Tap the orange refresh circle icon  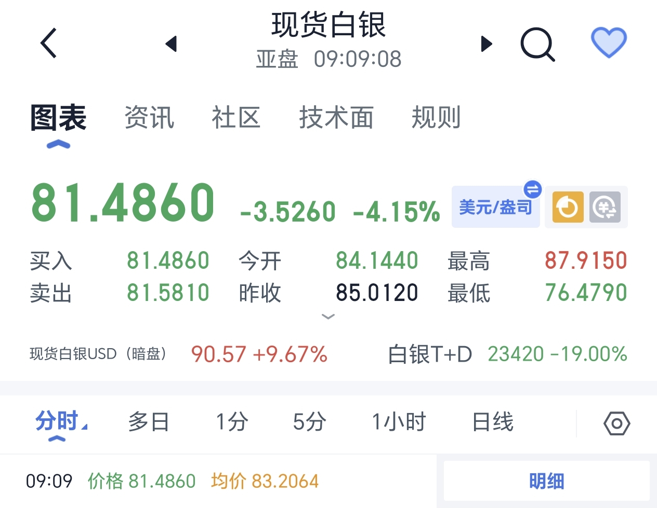coord(568,207)
